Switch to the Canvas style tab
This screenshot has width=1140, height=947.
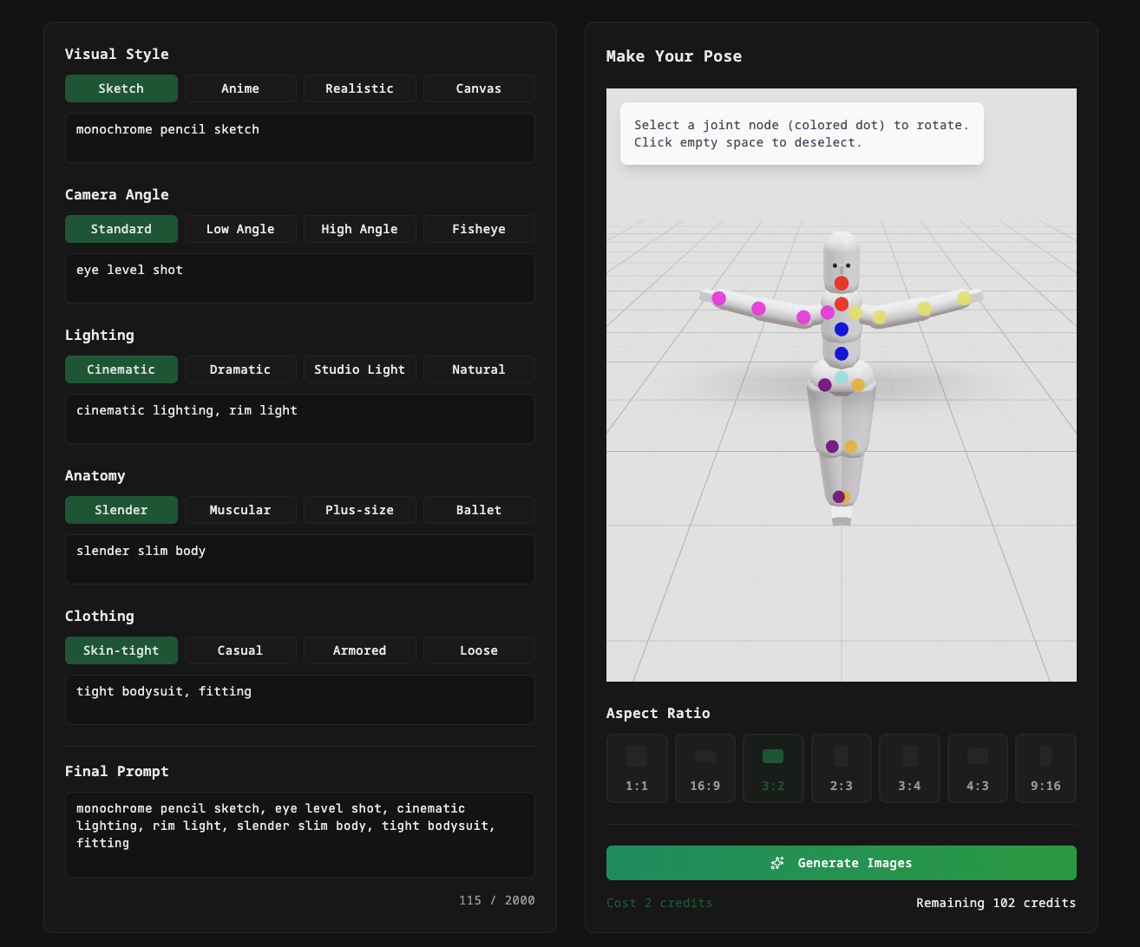click(479, 88)
